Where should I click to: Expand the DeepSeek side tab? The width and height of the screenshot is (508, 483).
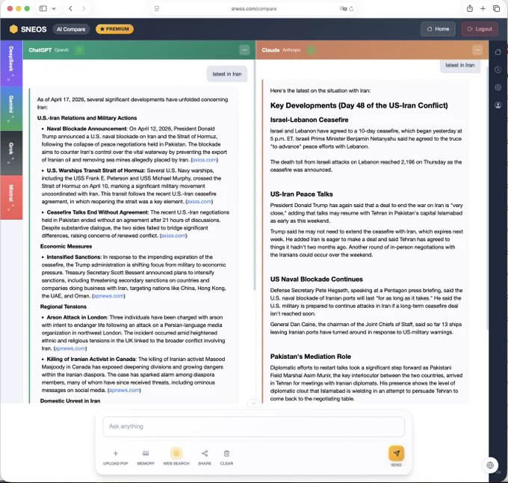tap(11, 64)
